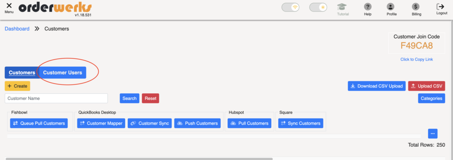Image resolution: width=453 pixels, height=160 pixels.
Task: Click the orderwerks logo
Action: pyautogui.click(x=55, y=8)
